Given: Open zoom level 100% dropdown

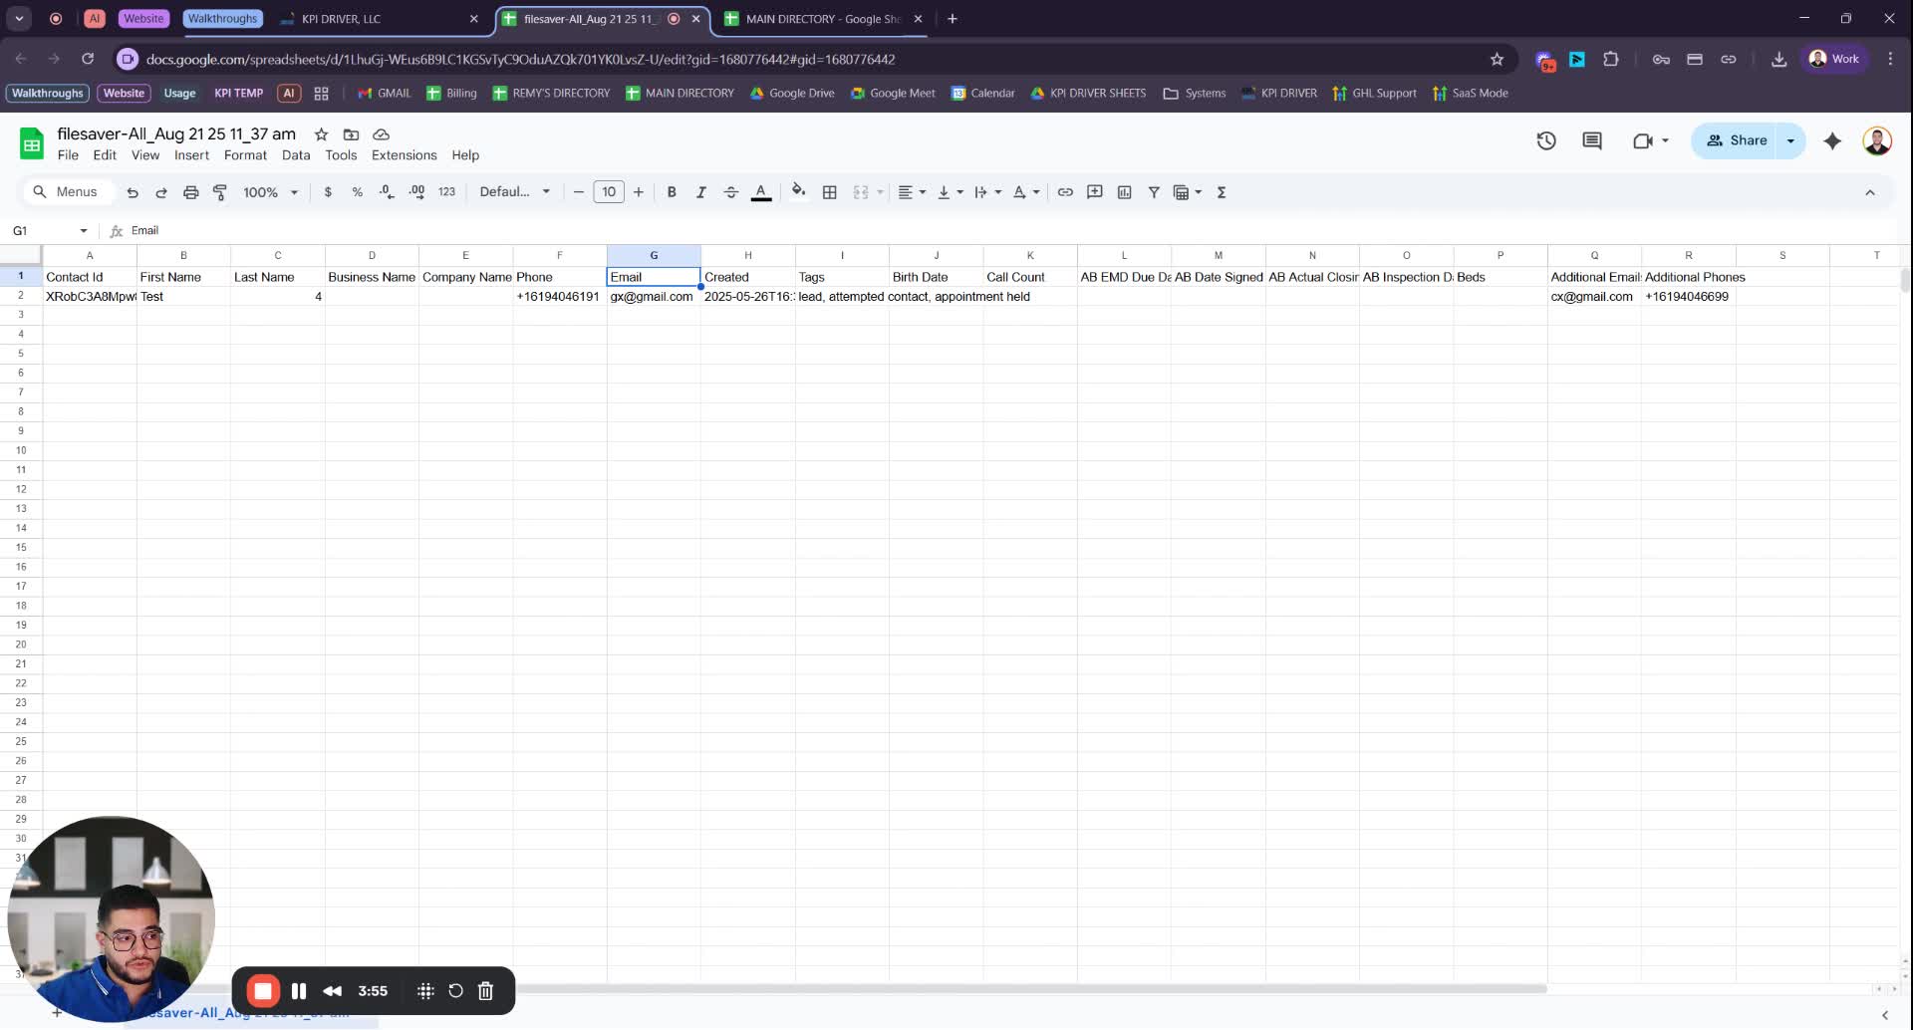Looking at the screenshot, I should pyautogui.click(x=270, y=192).
